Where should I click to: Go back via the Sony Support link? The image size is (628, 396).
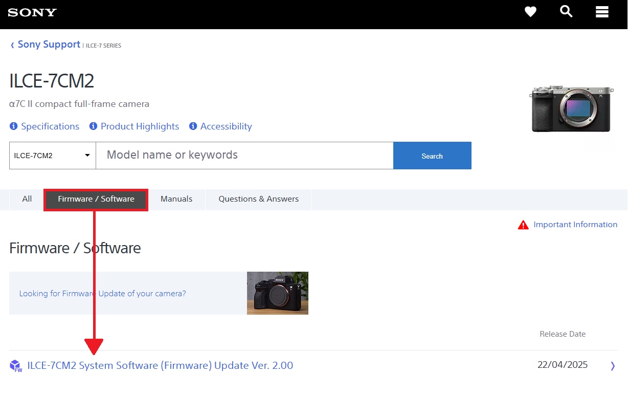click(49, 45)
